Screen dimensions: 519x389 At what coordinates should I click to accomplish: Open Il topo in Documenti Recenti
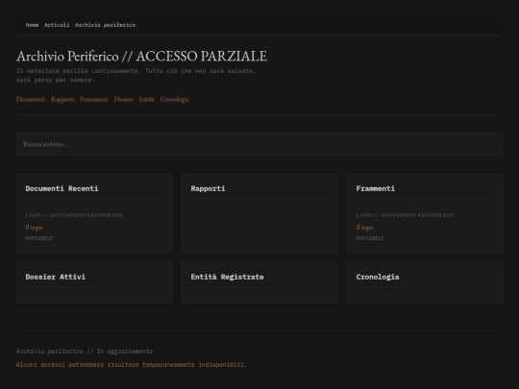[34, 228]
